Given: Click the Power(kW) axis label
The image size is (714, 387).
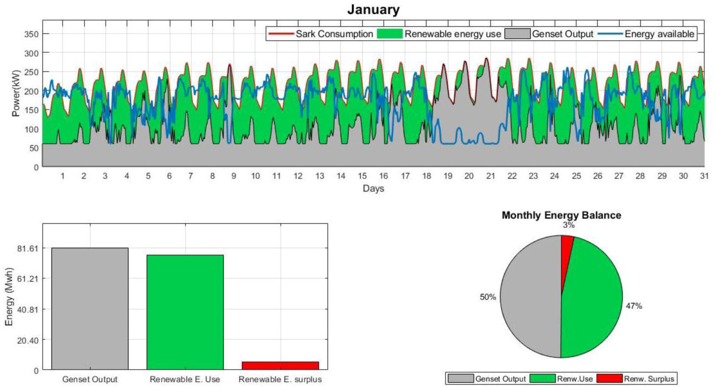Looking at the screenshot, I should [x=16, y=93].
